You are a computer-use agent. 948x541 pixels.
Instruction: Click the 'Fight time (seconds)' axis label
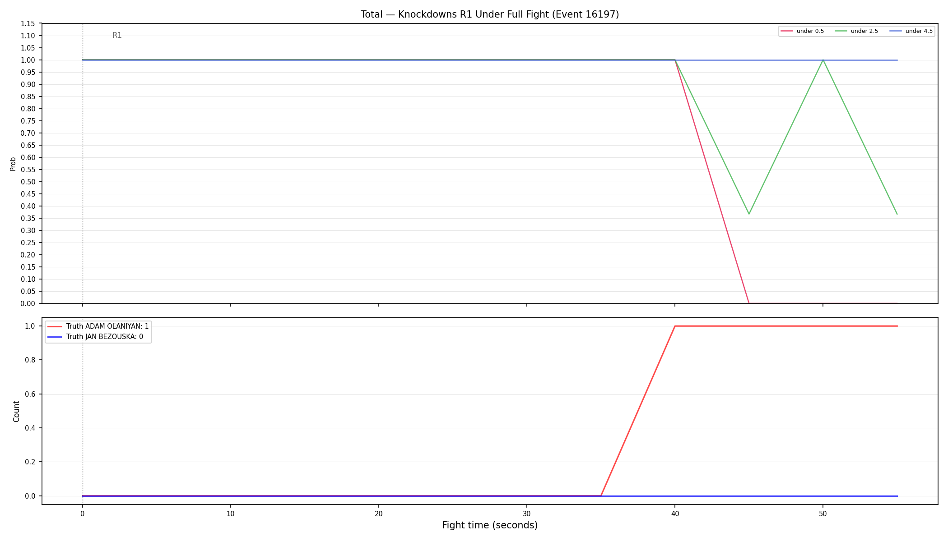coord(490,525)
